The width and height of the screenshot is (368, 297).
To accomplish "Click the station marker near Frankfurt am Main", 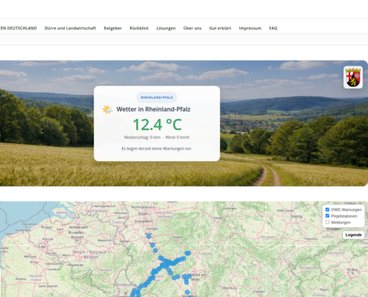I will click(189, 275).
